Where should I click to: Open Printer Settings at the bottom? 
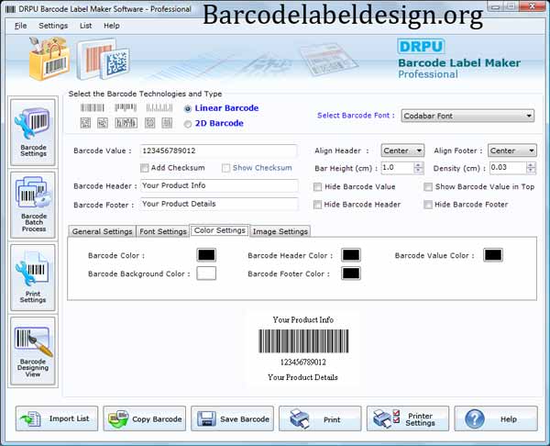click(408, 418)
